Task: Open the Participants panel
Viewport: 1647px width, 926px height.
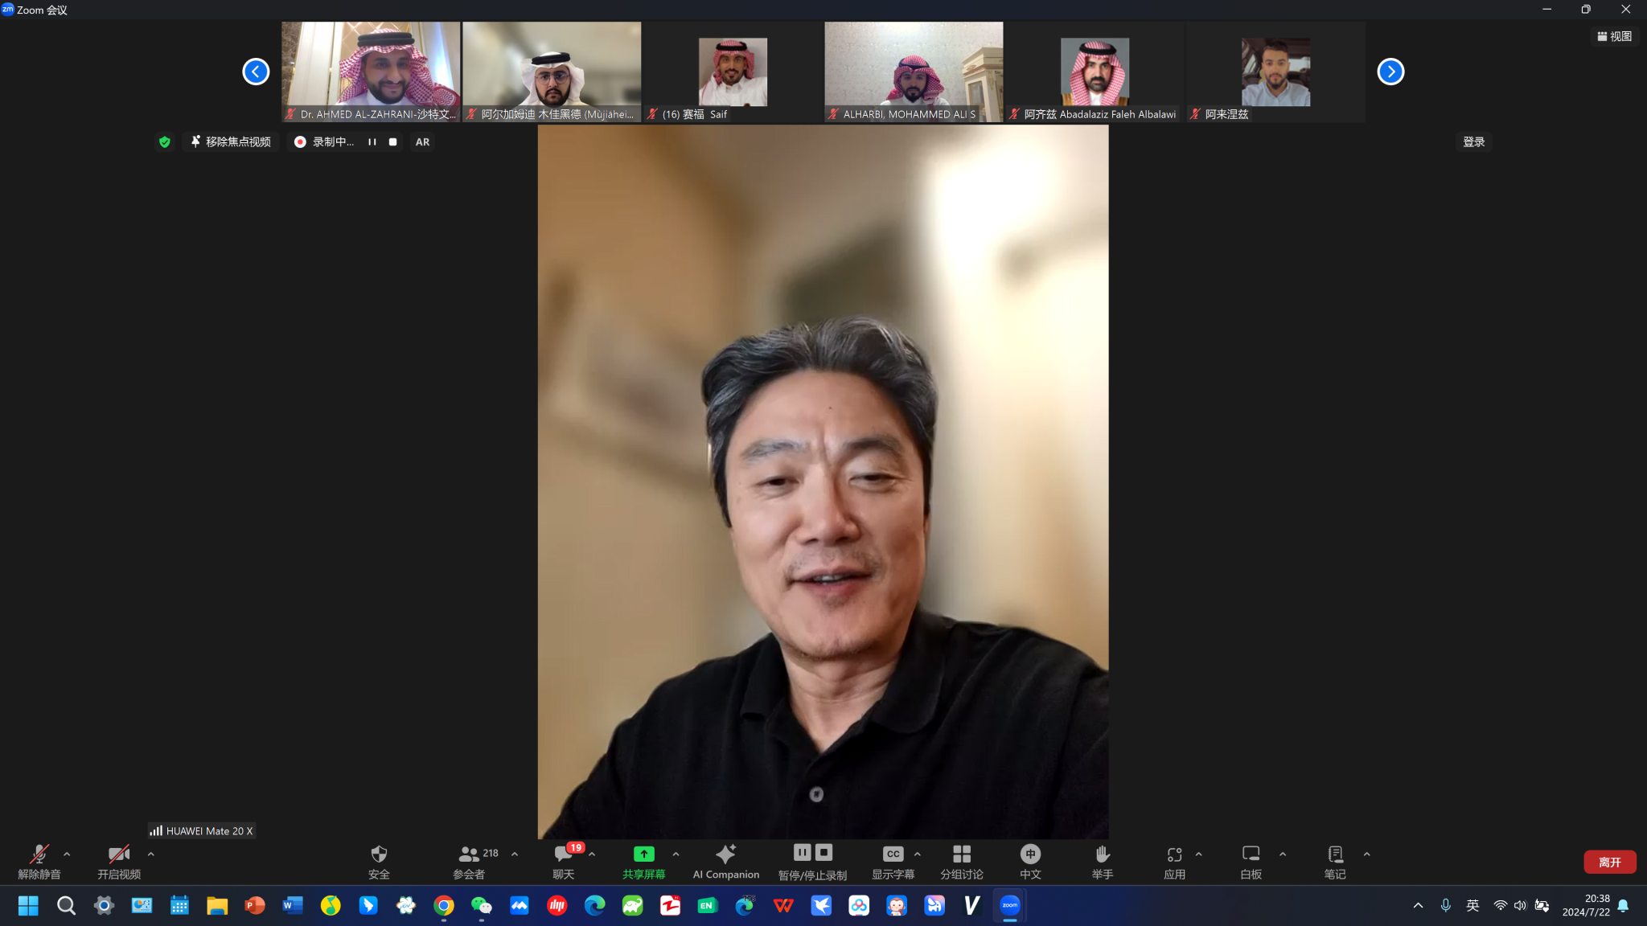Action: 470,860
